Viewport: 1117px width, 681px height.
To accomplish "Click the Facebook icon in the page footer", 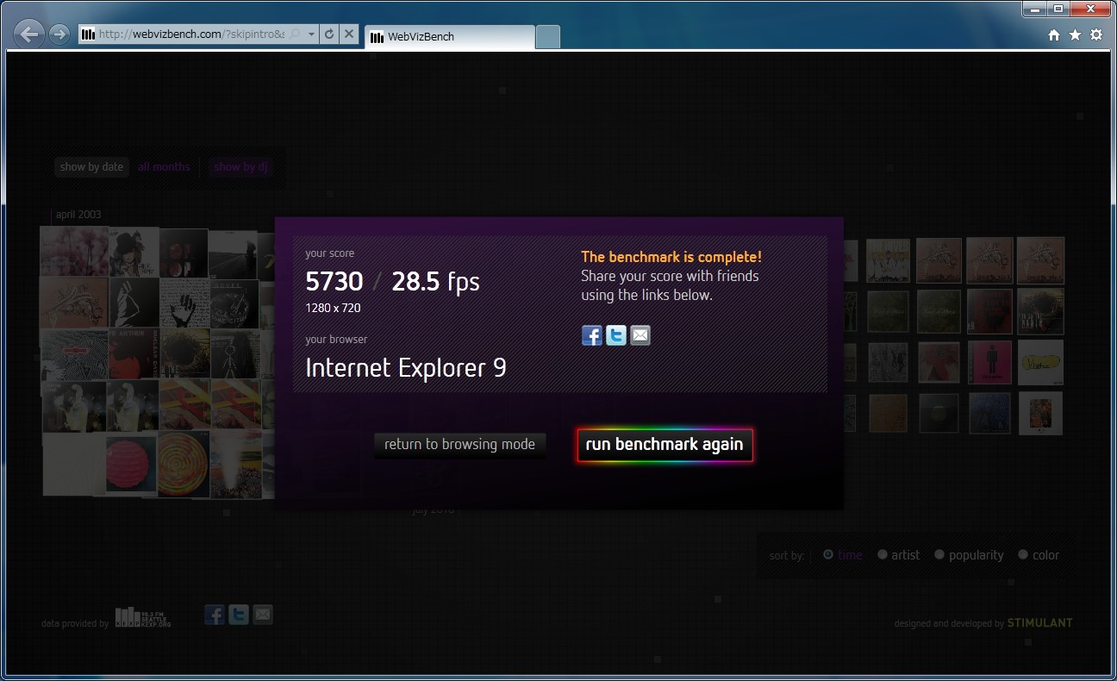I will coord(215,615).
